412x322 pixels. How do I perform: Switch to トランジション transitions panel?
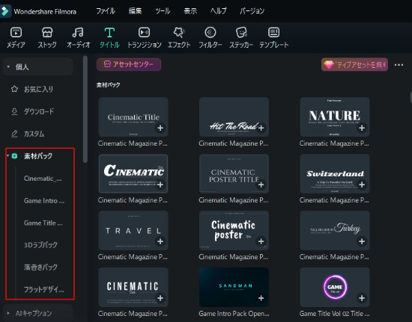pyautogui.click(x=145, y=37)
